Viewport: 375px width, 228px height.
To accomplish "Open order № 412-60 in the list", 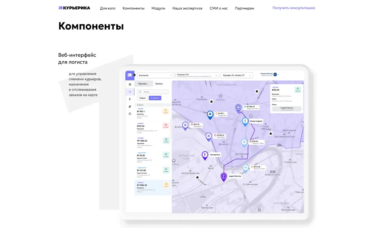I will 152,172.
